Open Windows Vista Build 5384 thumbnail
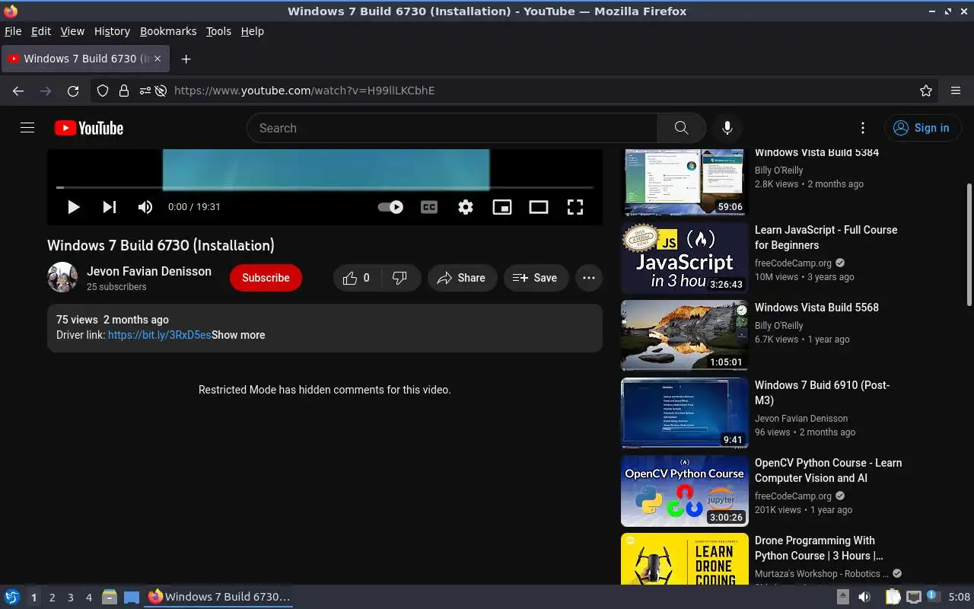974x609 pixels. pyautogui.click(x=684, y=182)
